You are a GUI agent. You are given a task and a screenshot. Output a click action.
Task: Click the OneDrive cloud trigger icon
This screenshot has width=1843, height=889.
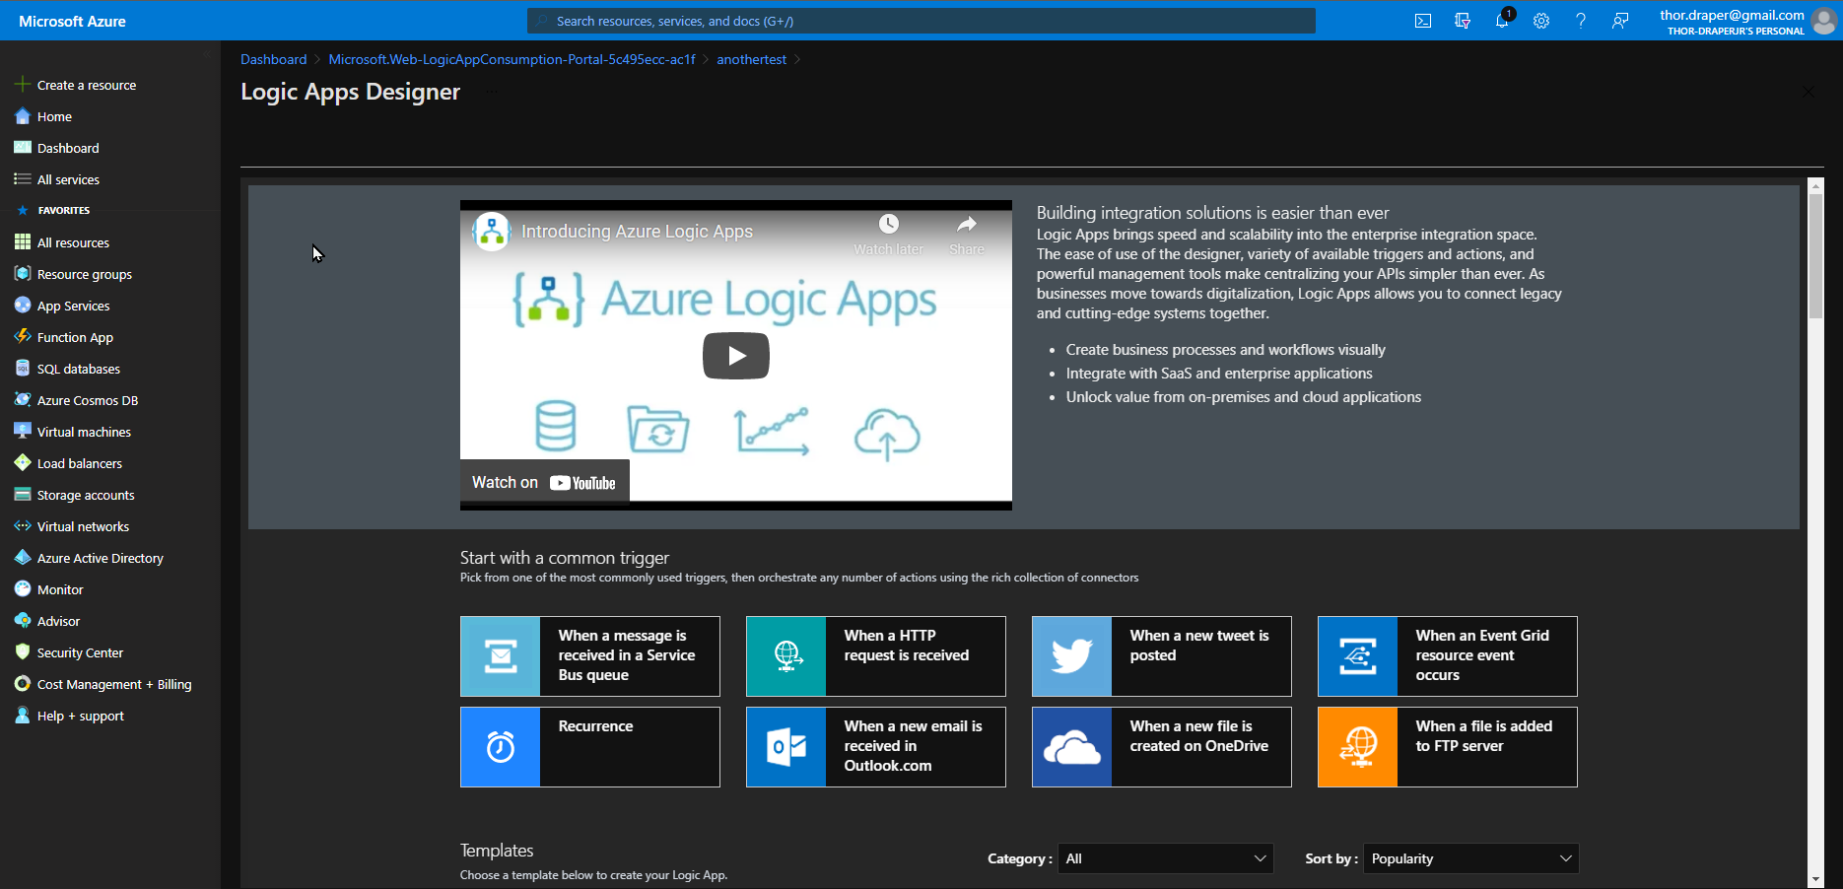tap(1072, 747)
